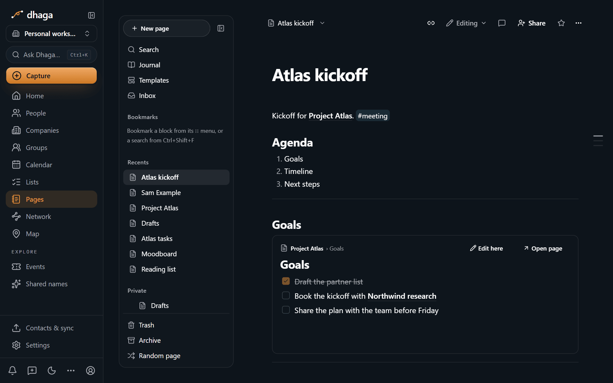The image size is (613, 383).
Task: Click Open page on the Goals embed
Action: (543, 248)
